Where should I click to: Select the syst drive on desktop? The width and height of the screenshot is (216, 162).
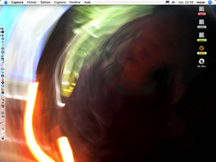point(202,9)
